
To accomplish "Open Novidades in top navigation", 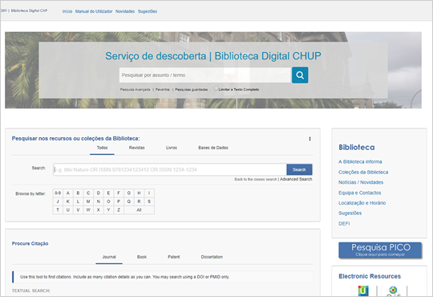I will [125, 11].
